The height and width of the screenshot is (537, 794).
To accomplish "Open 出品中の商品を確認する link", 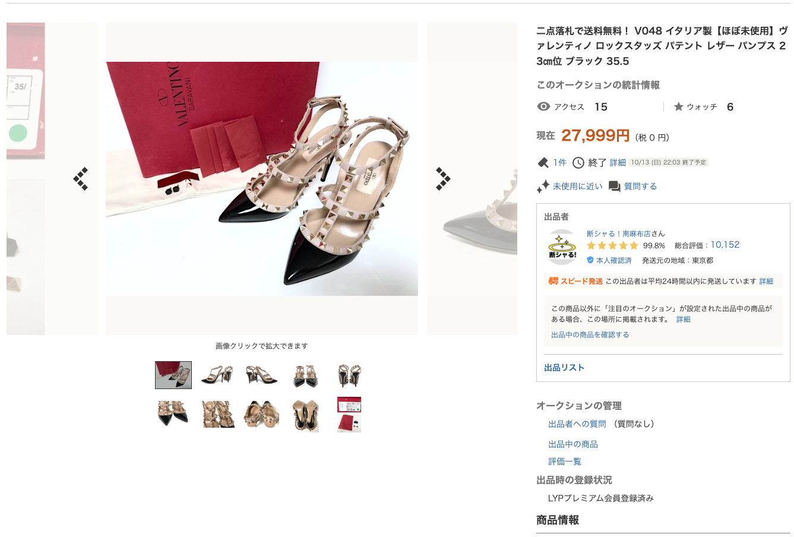I will point(590,335).
